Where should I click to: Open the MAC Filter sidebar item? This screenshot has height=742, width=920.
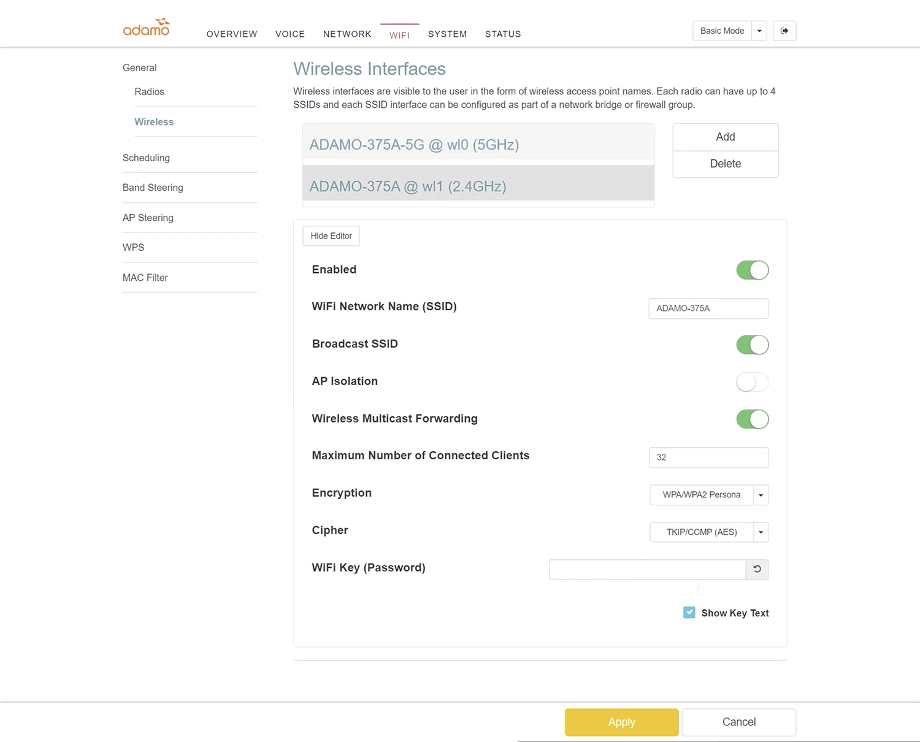click(145, 278)
